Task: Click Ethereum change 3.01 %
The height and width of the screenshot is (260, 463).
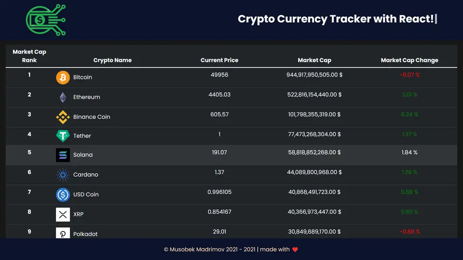Action: click(409, 95)
